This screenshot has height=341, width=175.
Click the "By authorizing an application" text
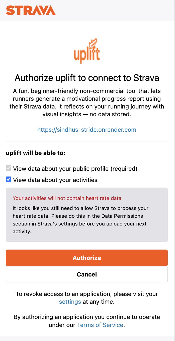tap(87, 317)
